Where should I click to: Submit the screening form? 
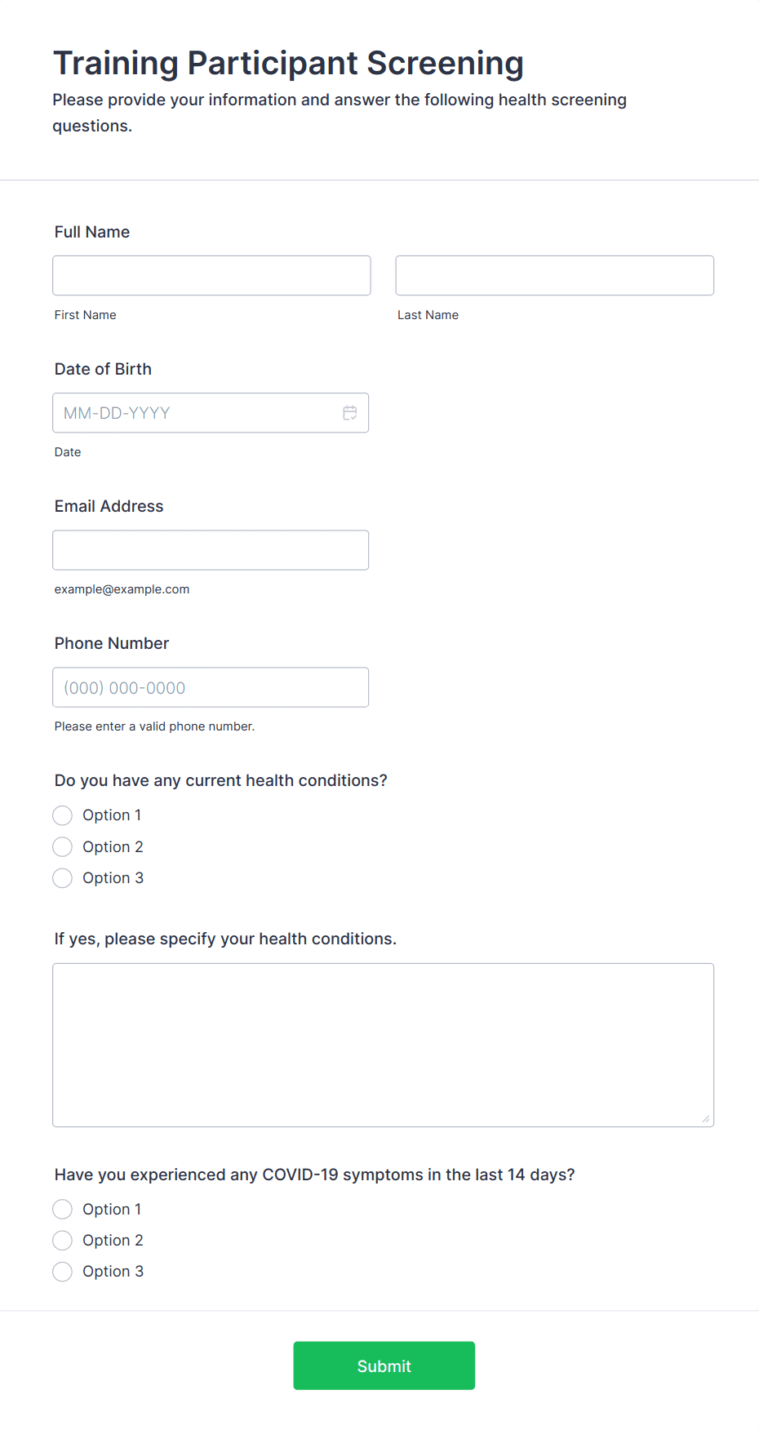(x=384, y=1366)
